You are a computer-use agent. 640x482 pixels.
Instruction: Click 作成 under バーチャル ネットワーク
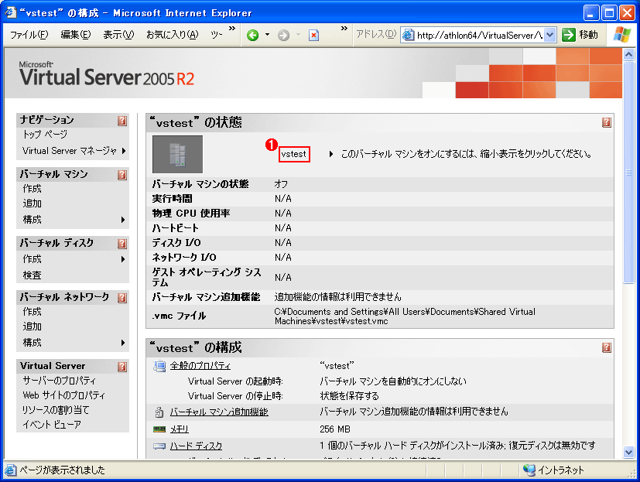point(32,312)
